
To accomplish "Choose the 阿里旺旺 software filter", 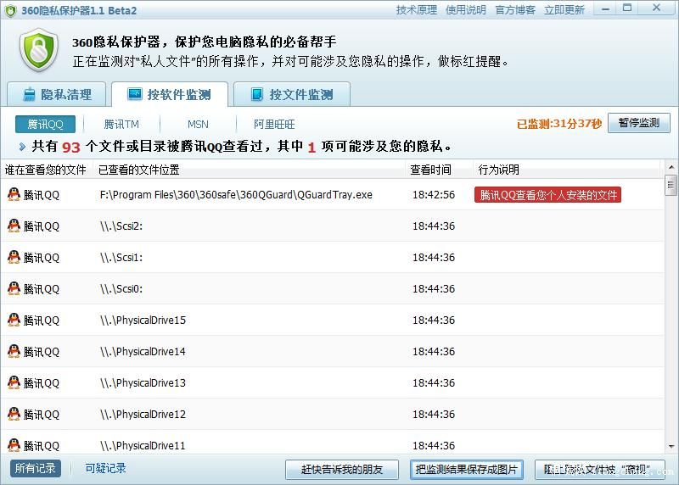I will pos(274,124).
